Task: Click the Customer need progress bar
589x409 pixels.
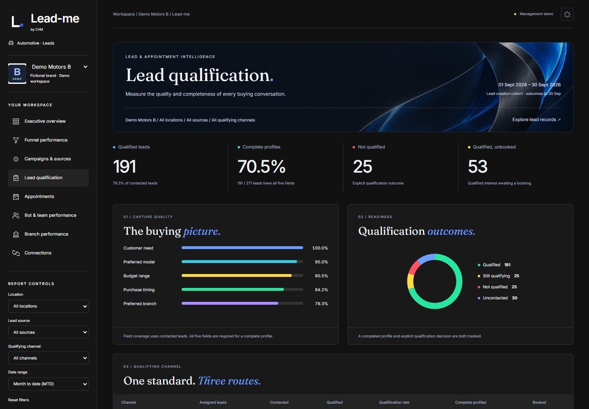Action: 242,248
